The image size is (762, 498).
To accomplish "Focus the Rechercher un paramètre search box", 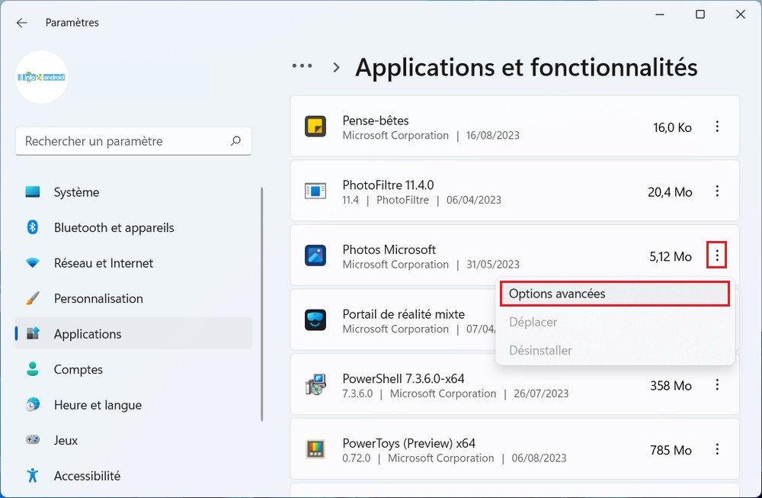I will [133, 141].
